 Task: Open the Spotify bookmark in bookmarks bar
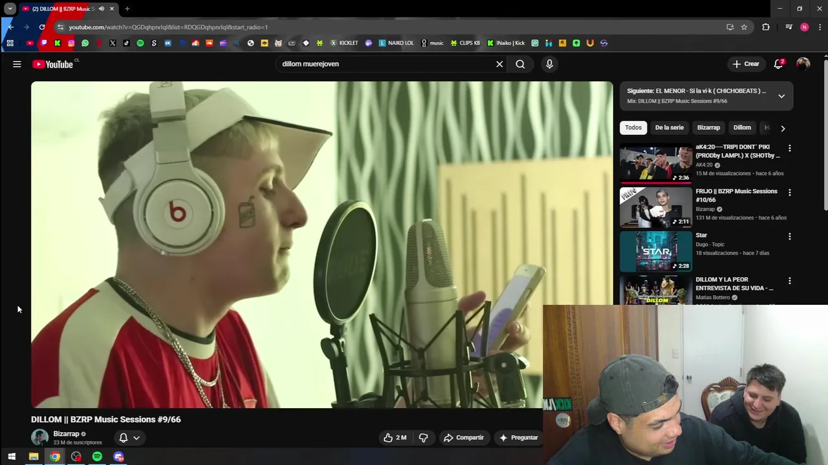pyautogui.click(x=140, y=43)
